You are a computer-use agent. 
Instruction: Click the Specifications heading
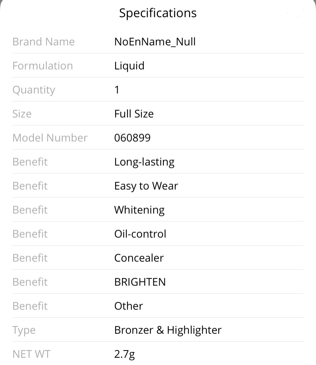(158, 13)
